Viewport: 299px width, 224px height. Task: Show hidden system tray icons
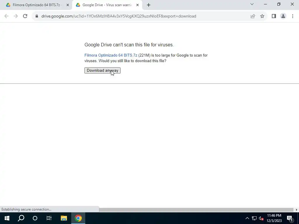(x=247, y=218)
